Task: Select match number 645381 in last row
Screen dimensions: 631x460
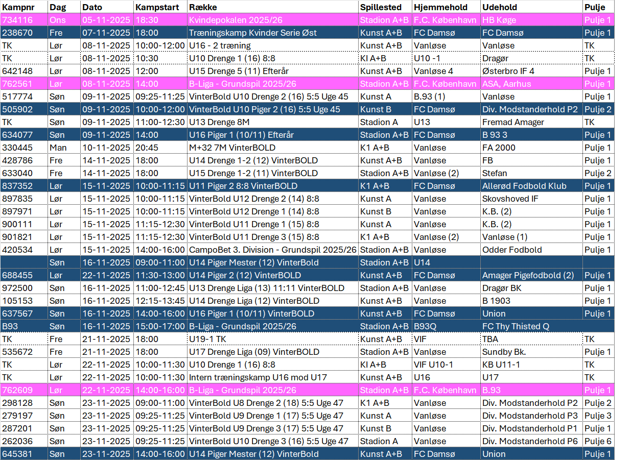Action: 18,454
